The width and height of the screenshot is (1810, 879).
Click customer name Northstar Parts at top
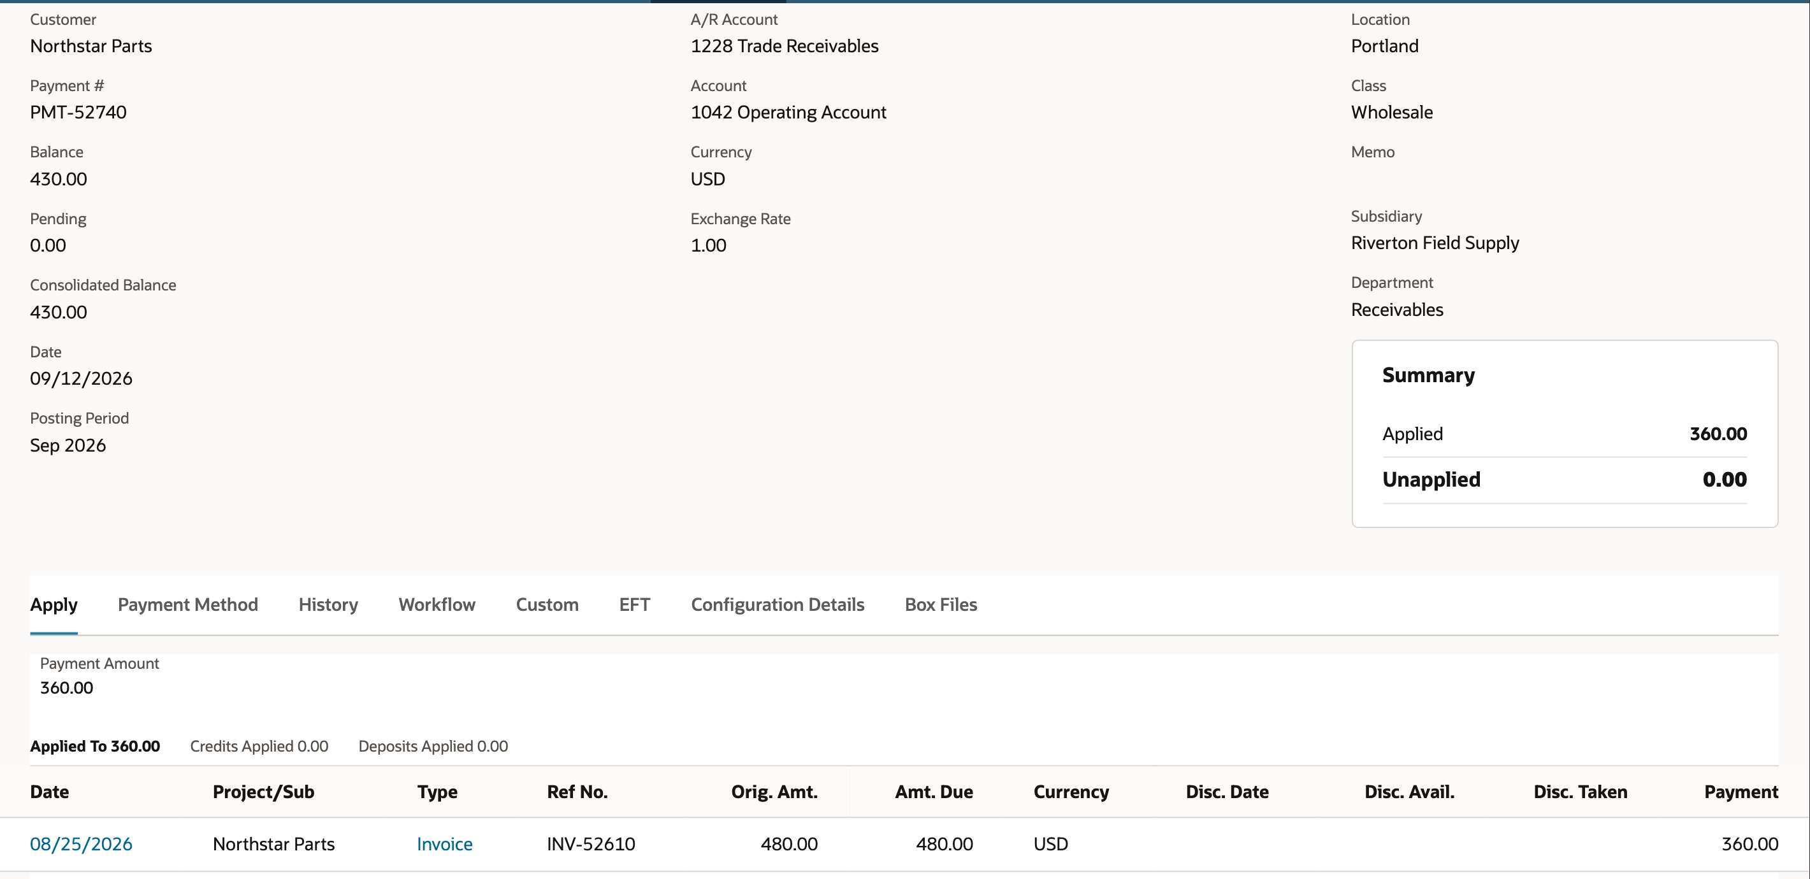[90, 46]
